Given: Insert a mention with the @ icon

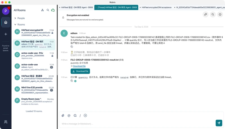Looking at the screenshot, I should click(69, 116).
